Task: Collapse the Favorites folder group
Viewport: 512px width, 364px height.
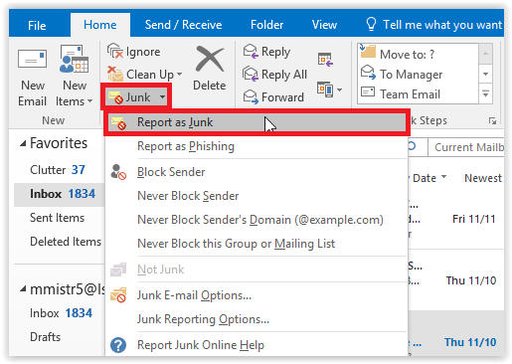Action: 23,144
